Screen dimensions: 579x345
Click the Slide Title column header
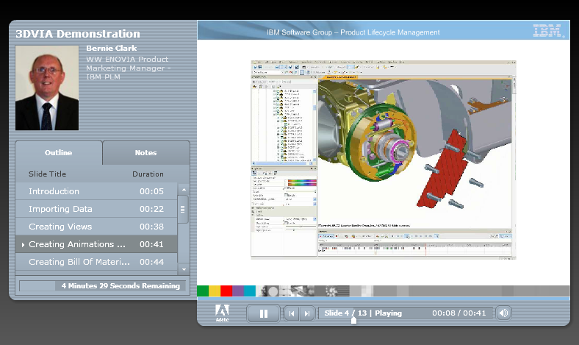point(47,174)
